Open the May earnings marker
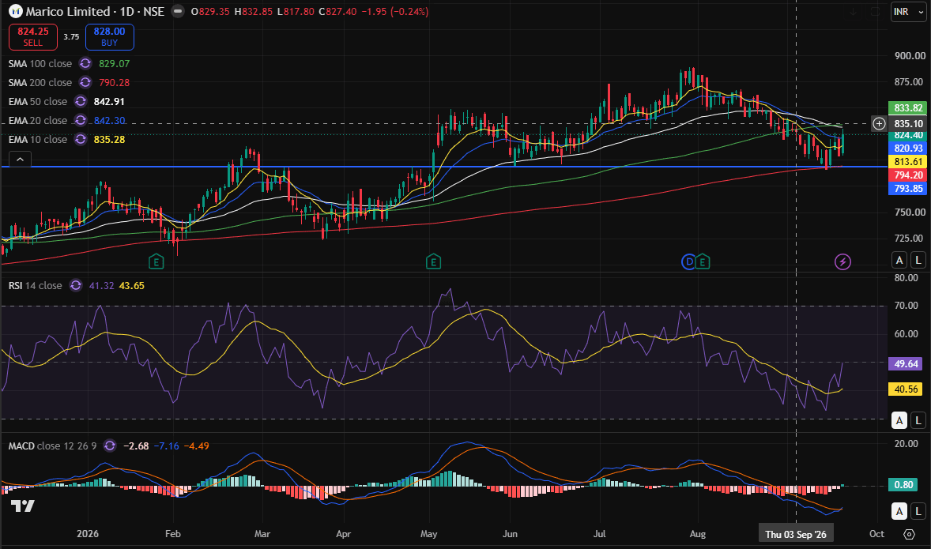 coord(433,261)
